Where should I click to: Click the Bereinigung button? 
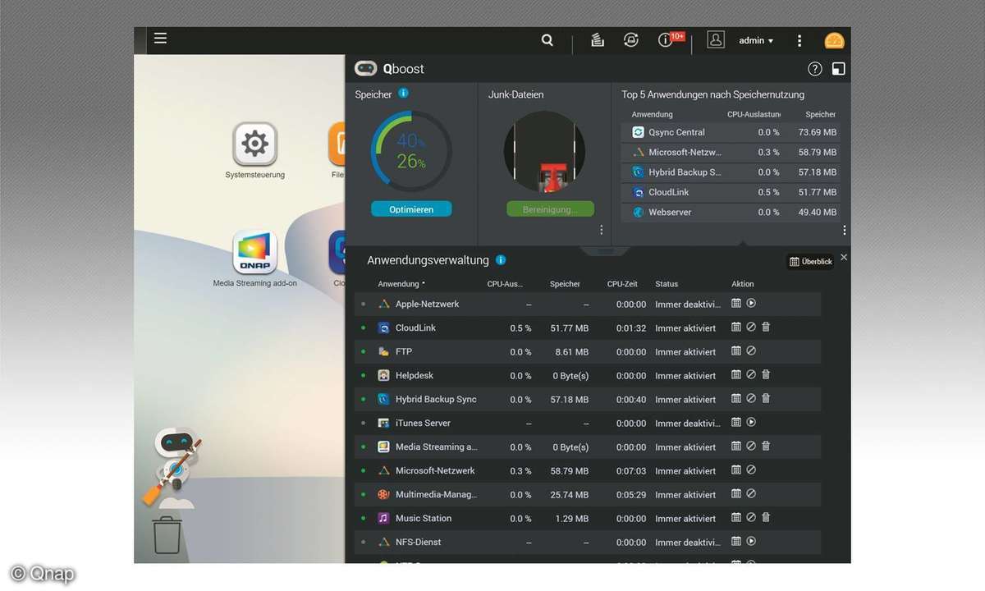click(x=550, y=209)
